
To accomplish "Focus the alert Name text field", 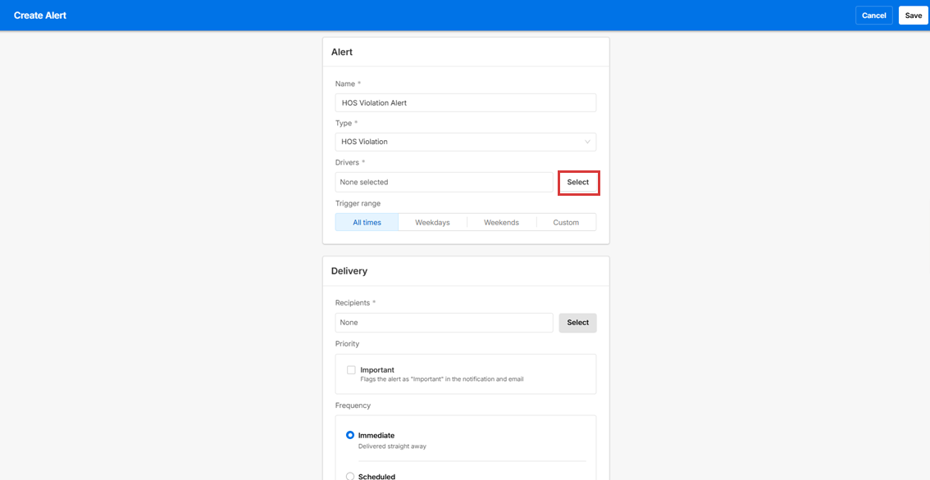I will [x=465, y=102].
